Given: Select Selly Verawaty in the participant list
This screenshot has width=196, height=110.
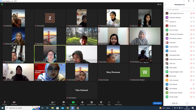Looking at the screenshot, I should coord(180,80).
